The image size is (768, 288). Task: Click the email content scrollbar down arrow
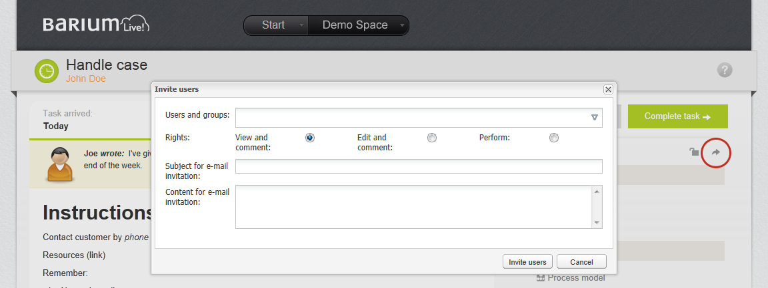point(597,223)
